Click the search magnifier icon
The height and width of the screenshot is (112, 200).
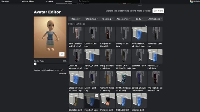pos(80,1)
